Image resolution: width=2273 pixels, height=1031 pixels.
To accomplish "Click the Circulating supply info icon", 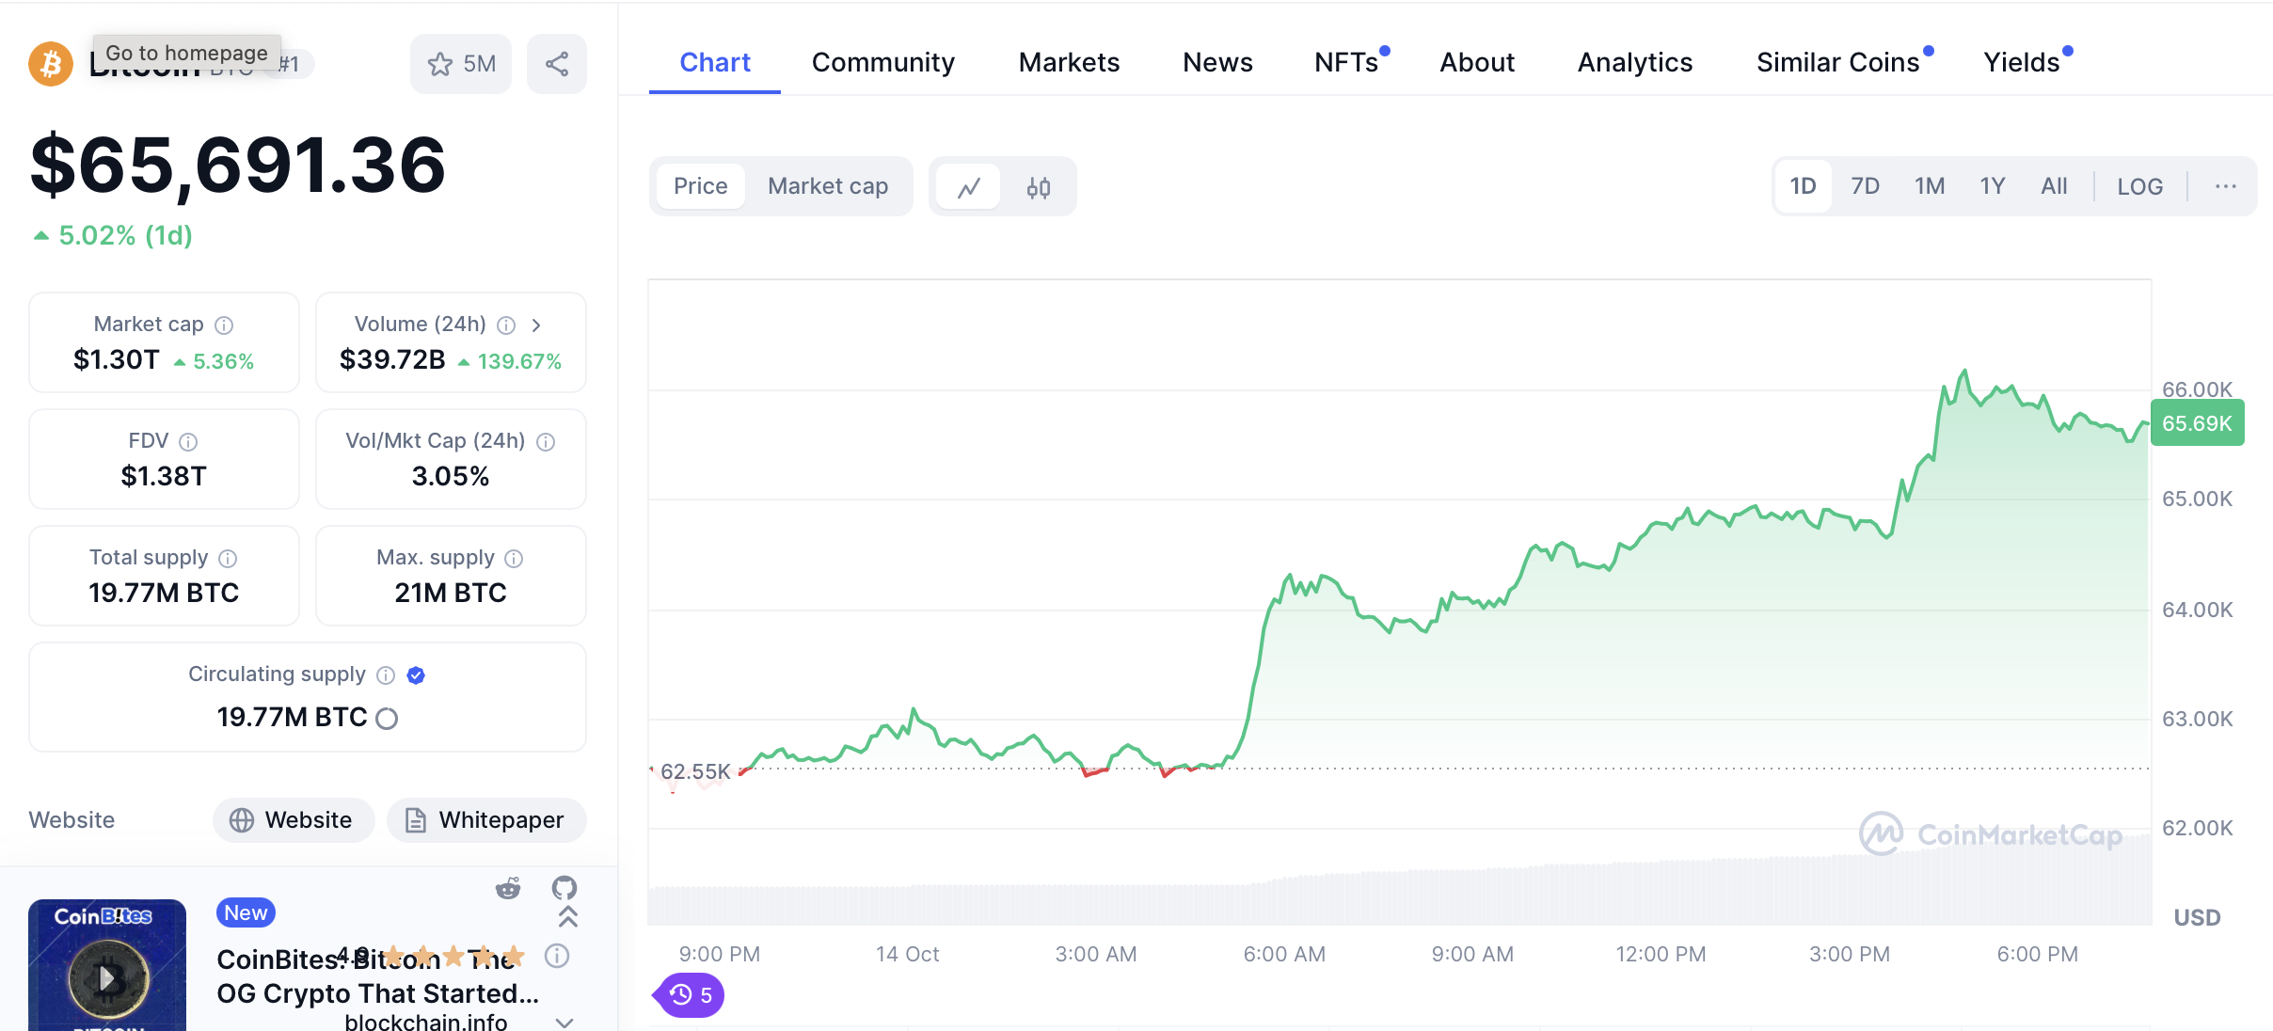I will click(386, 675).
